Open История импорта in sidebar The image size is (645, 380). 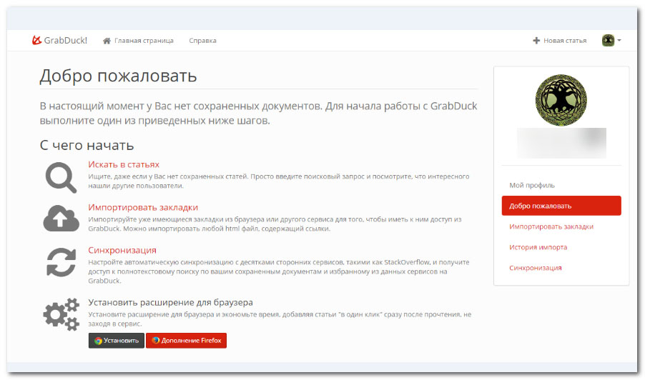pos(538,247)
